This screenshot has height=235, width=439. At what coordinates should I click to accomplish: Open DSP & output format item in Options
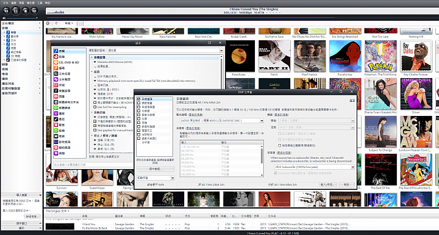(x=108, y=76)
